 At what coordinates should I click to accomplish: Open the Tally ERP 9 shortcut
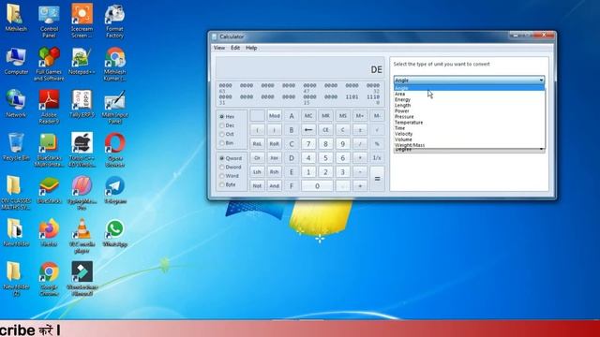pos(82,104)
